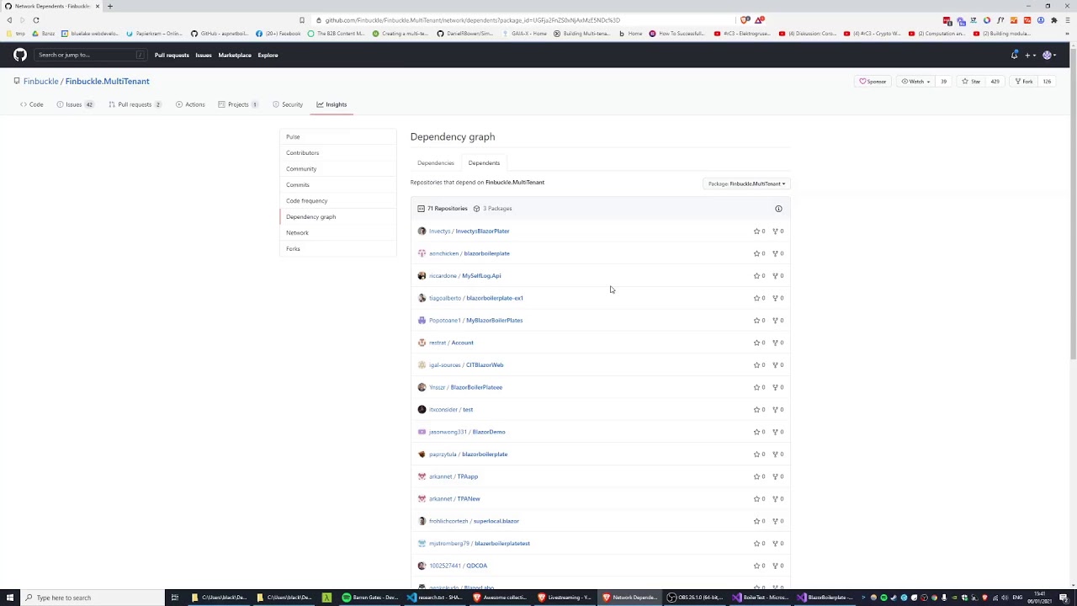Open the blazorboilerplatetest repository link

[x=502, y=543]
